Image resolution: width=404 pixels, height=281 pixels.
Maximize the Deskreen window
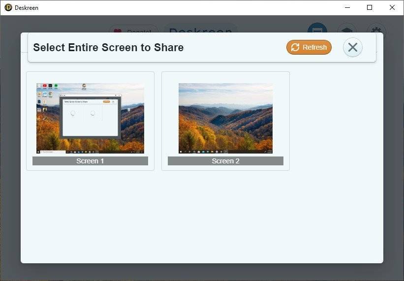pyautogui.click(x=370, y=7)
